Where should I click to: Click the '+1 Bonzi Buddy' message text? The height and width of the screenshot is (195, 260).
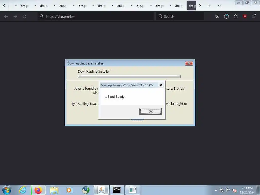(x=114, y=97)
